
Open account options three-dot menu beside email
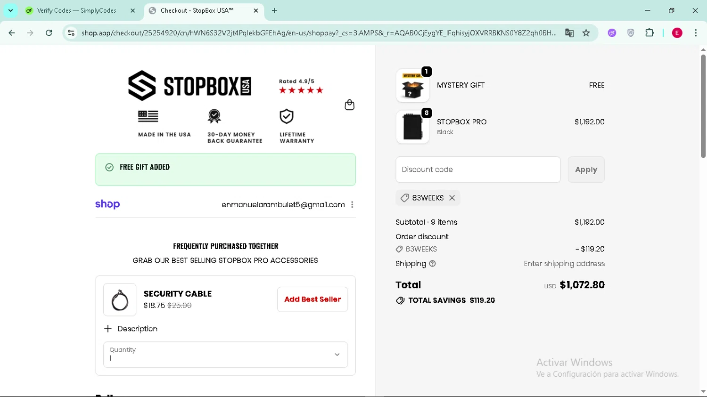tap(352, 204)
